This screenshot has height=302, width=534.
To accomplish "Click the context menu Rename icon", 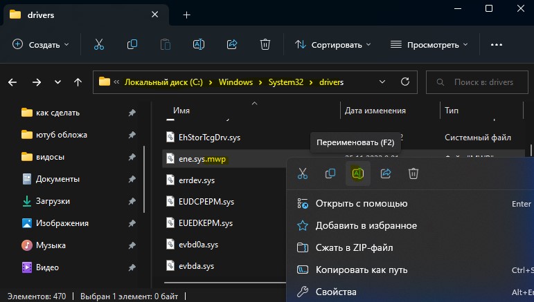I will (x=357, y=173).
